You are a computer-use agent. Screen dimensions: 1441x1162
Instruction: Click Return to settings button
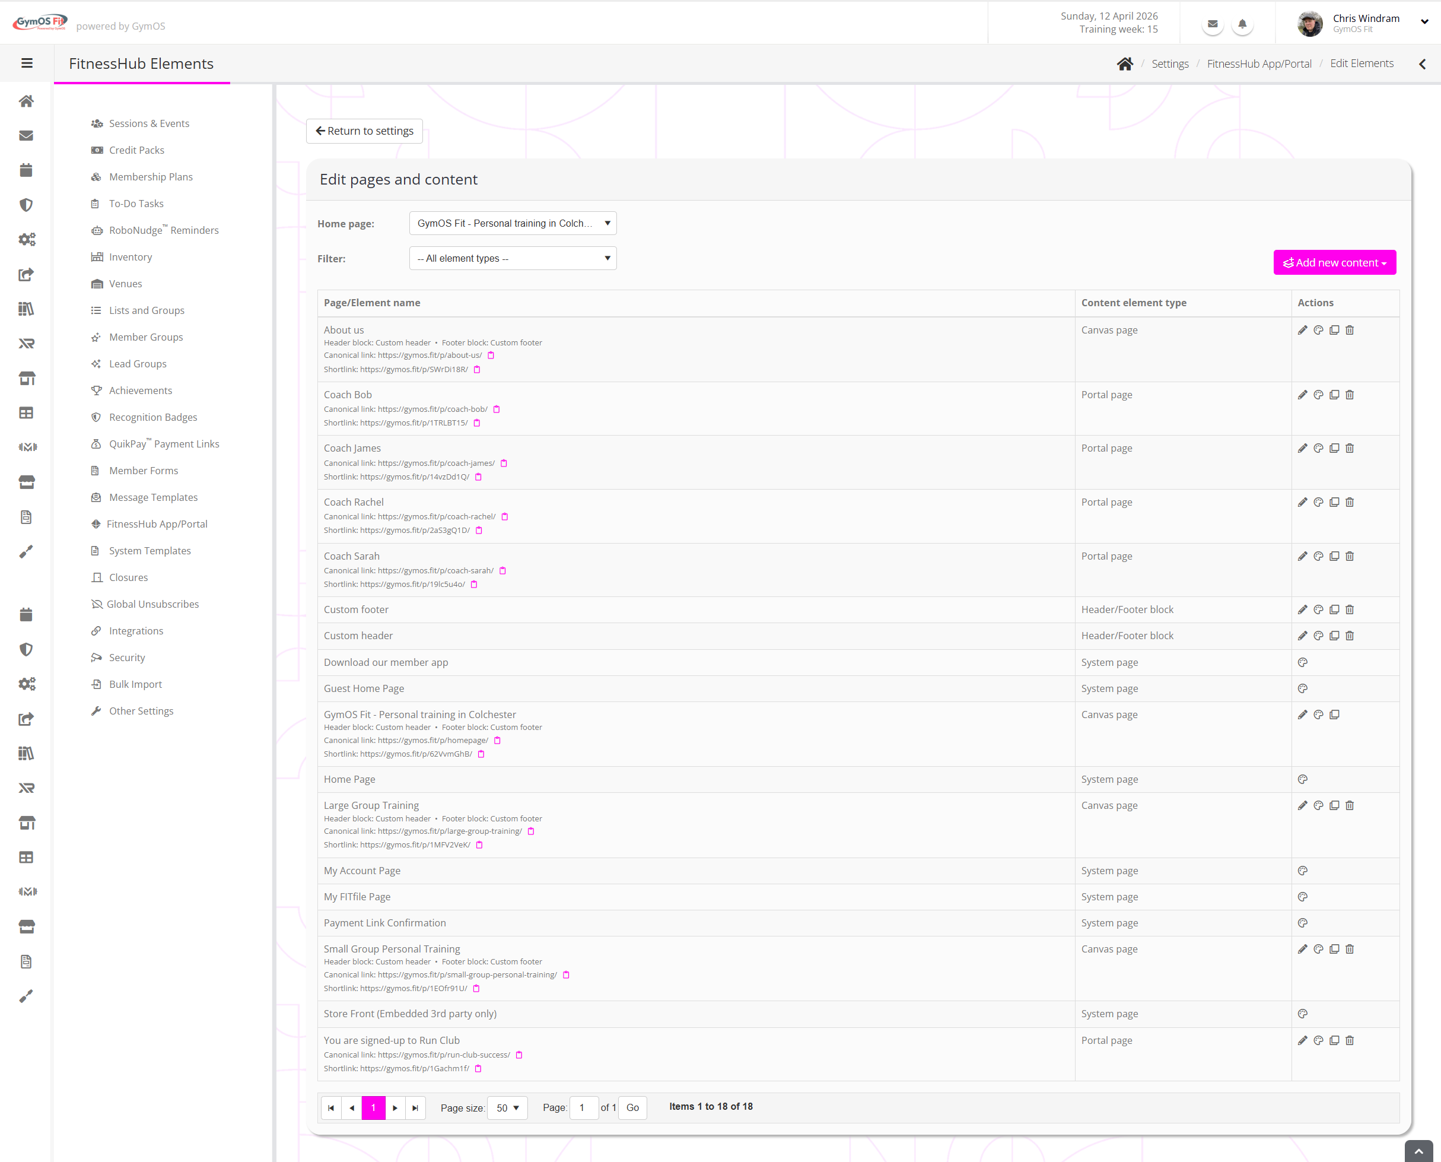pyautogui.click(x=364, y=131)
